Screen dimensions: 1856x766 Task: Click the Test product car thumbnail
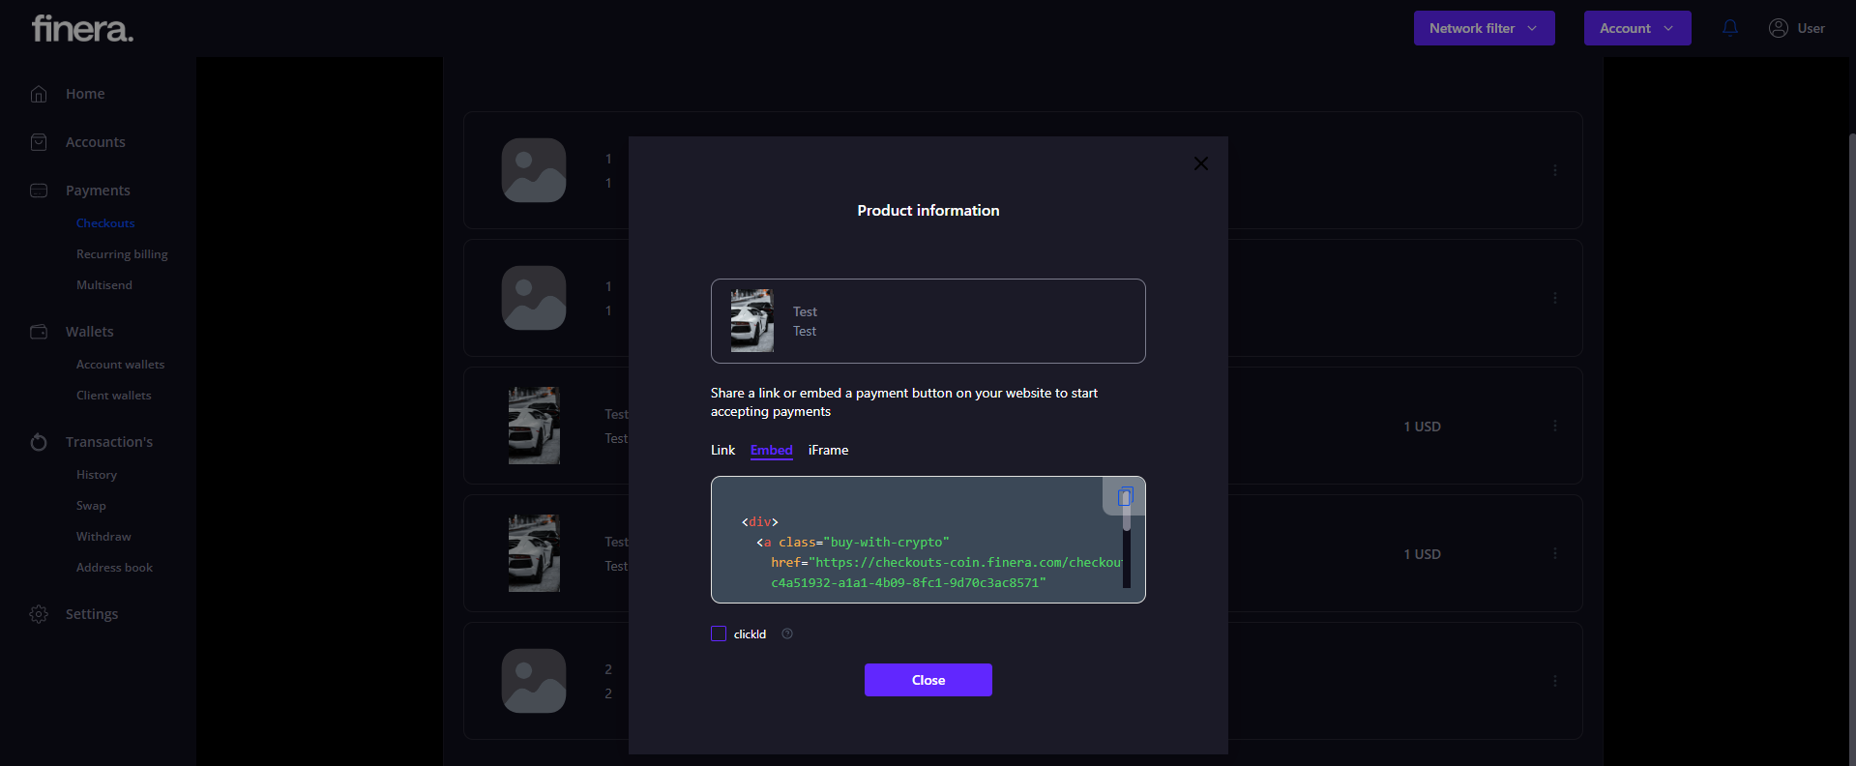point(751,321)
